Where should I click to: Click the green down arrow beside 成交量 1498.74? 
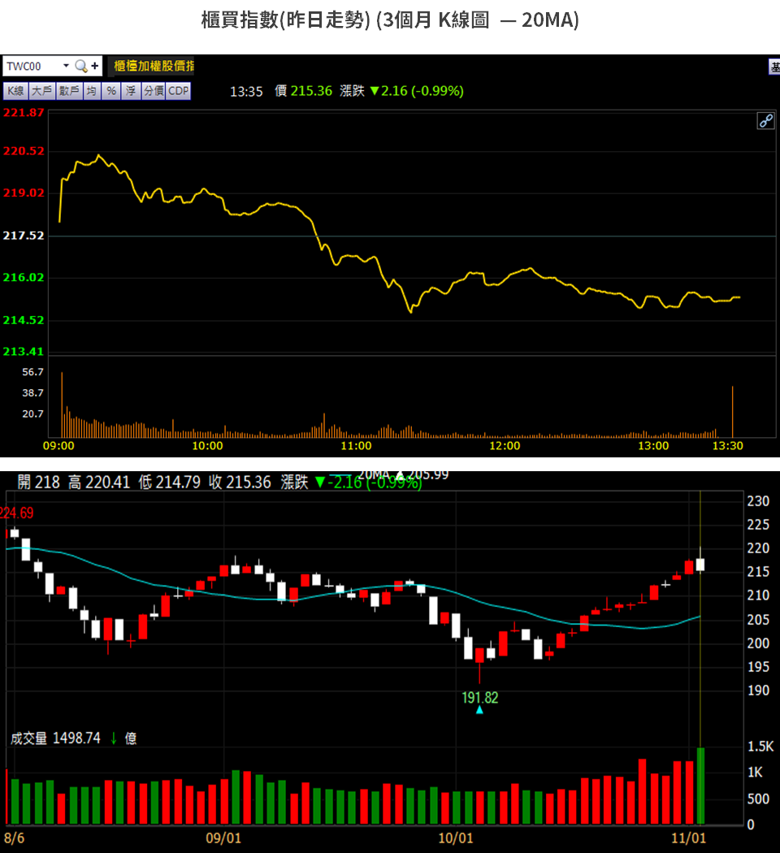(114, 738)
